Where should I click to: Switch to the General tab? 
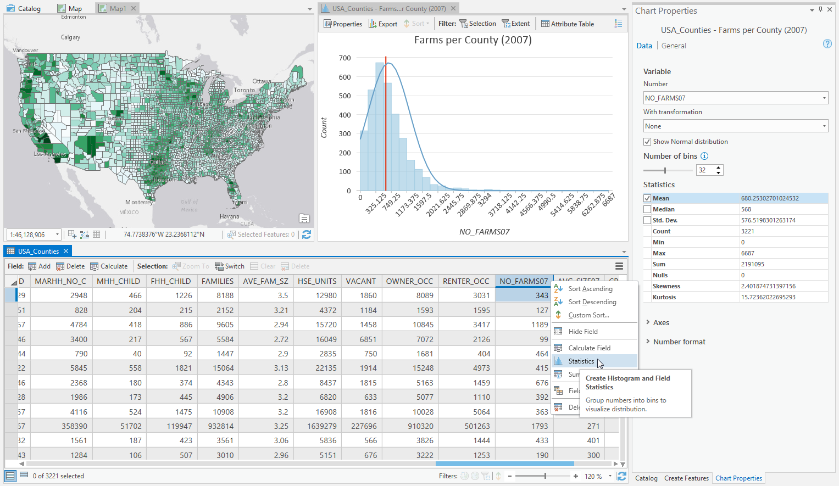point(674,46)
